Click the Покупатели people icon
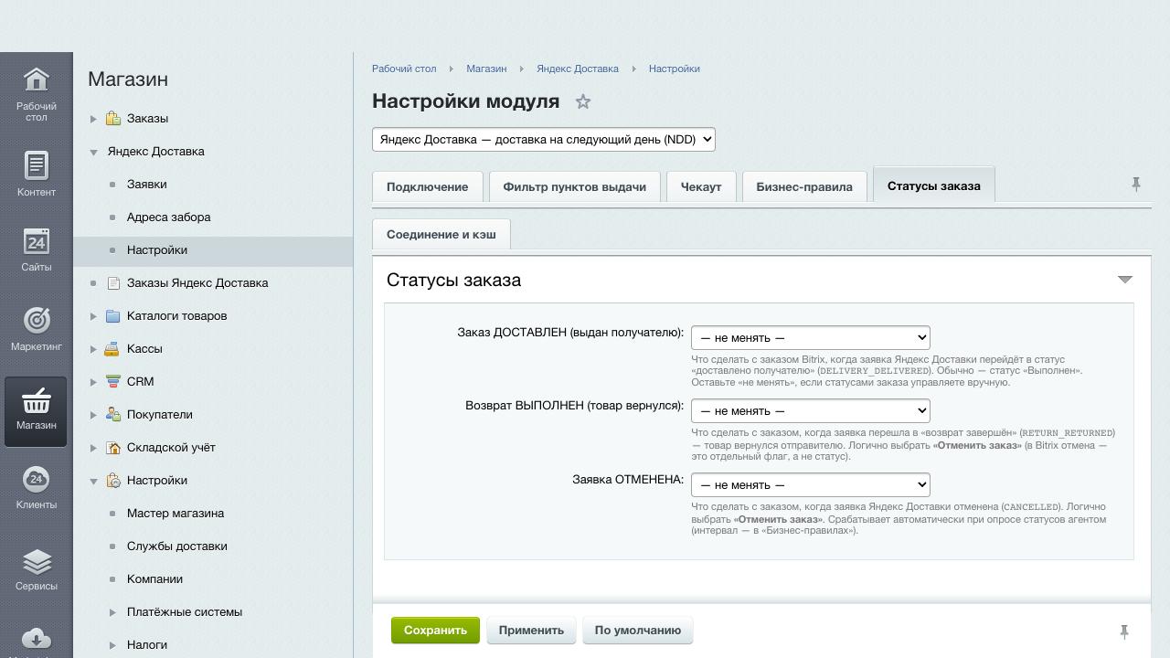 point(113,415)
